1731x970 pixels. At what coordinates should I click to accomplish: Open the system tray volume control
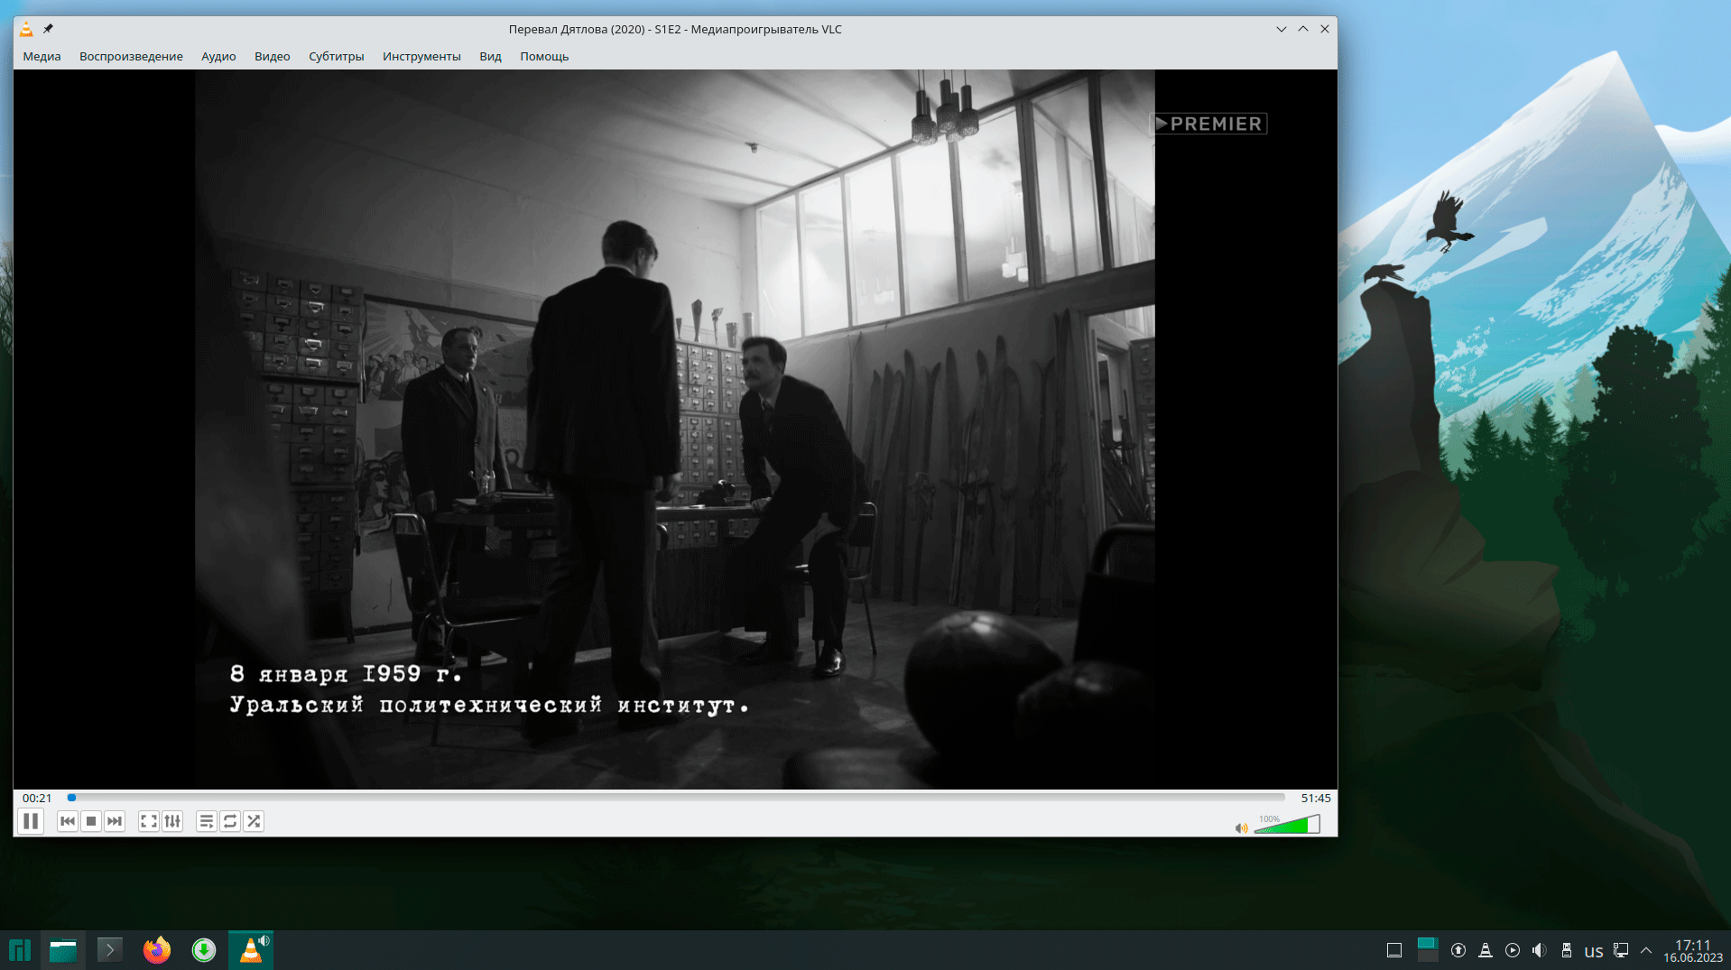pyautogui.click(x=1540, y=950)
